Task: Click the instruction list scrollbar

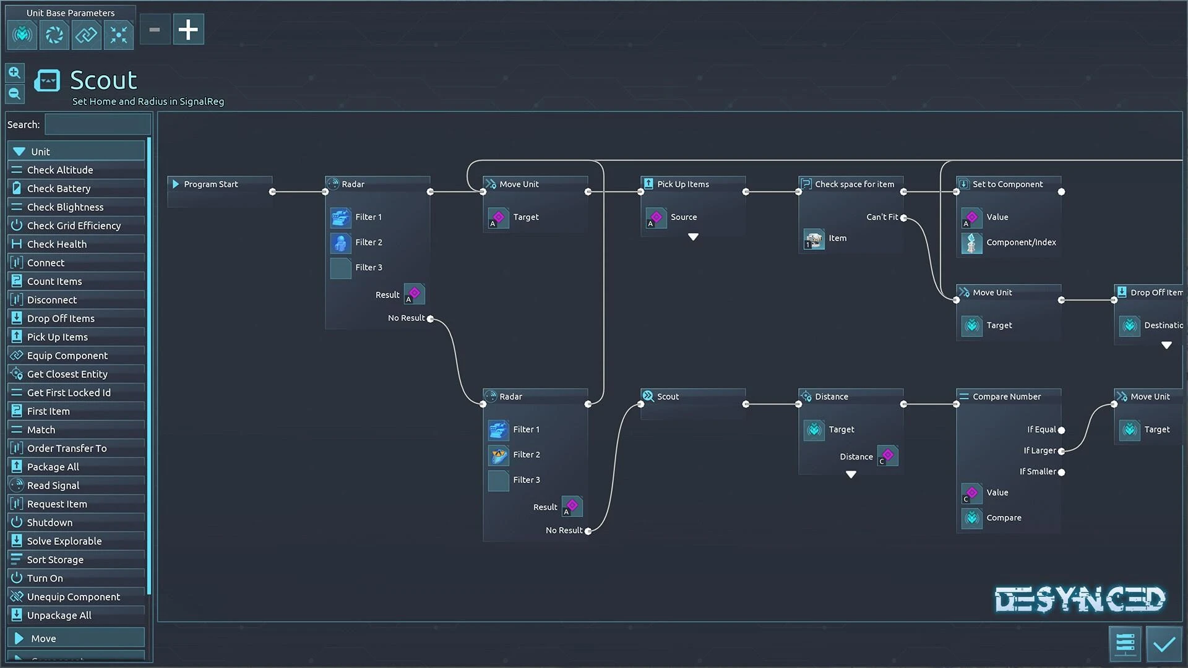Action: click(x=149, y=365)
